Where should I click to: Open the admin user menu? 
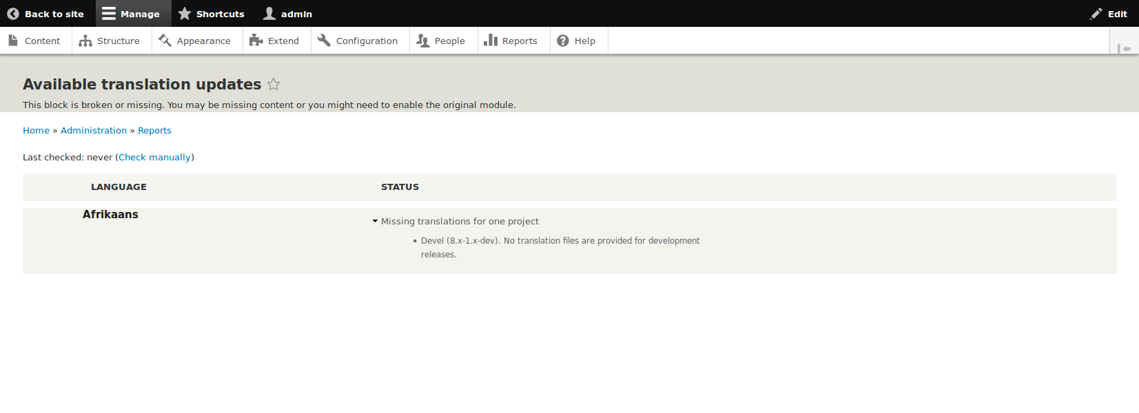pyautogui.click(x=288, y=14)
